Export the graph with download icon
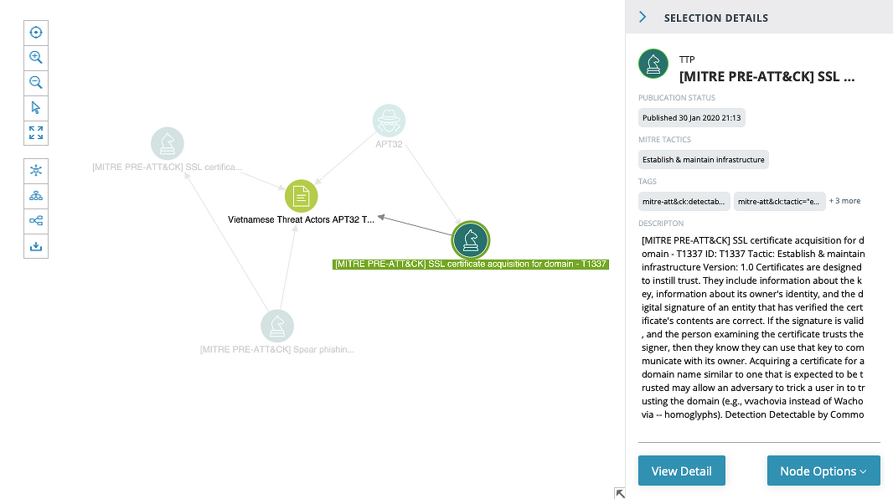The height and width of the screenshot is (499, 893). (x=36, y=246)
